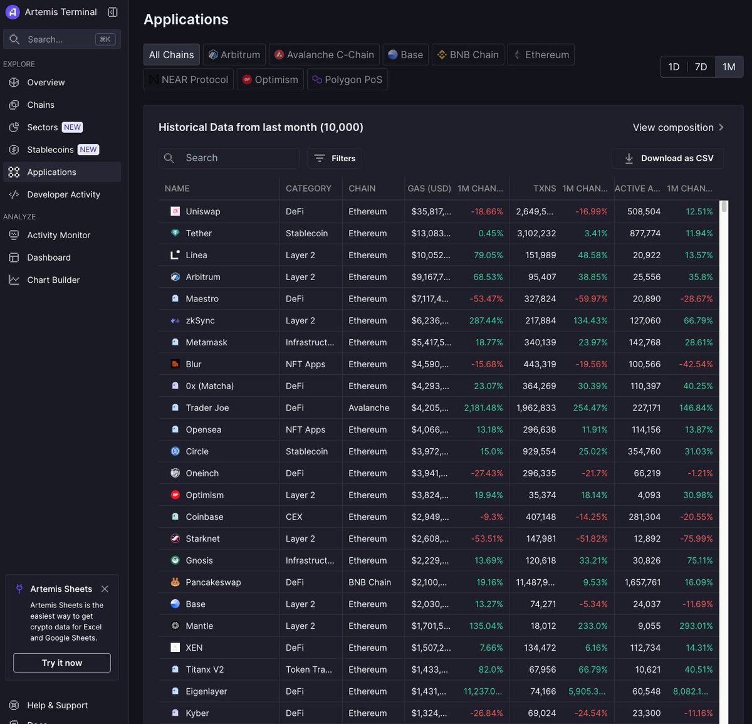Click the Kyber row name
This screenshot has width=752, height=724.
coord(197,713)
